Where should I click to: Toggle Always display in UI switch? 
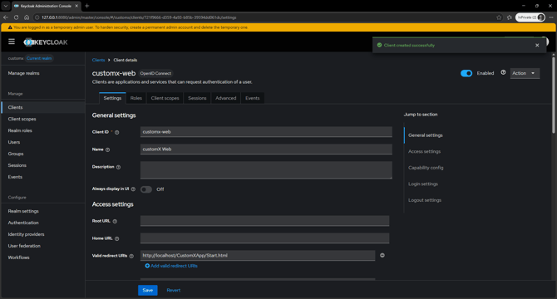[146, 189]
